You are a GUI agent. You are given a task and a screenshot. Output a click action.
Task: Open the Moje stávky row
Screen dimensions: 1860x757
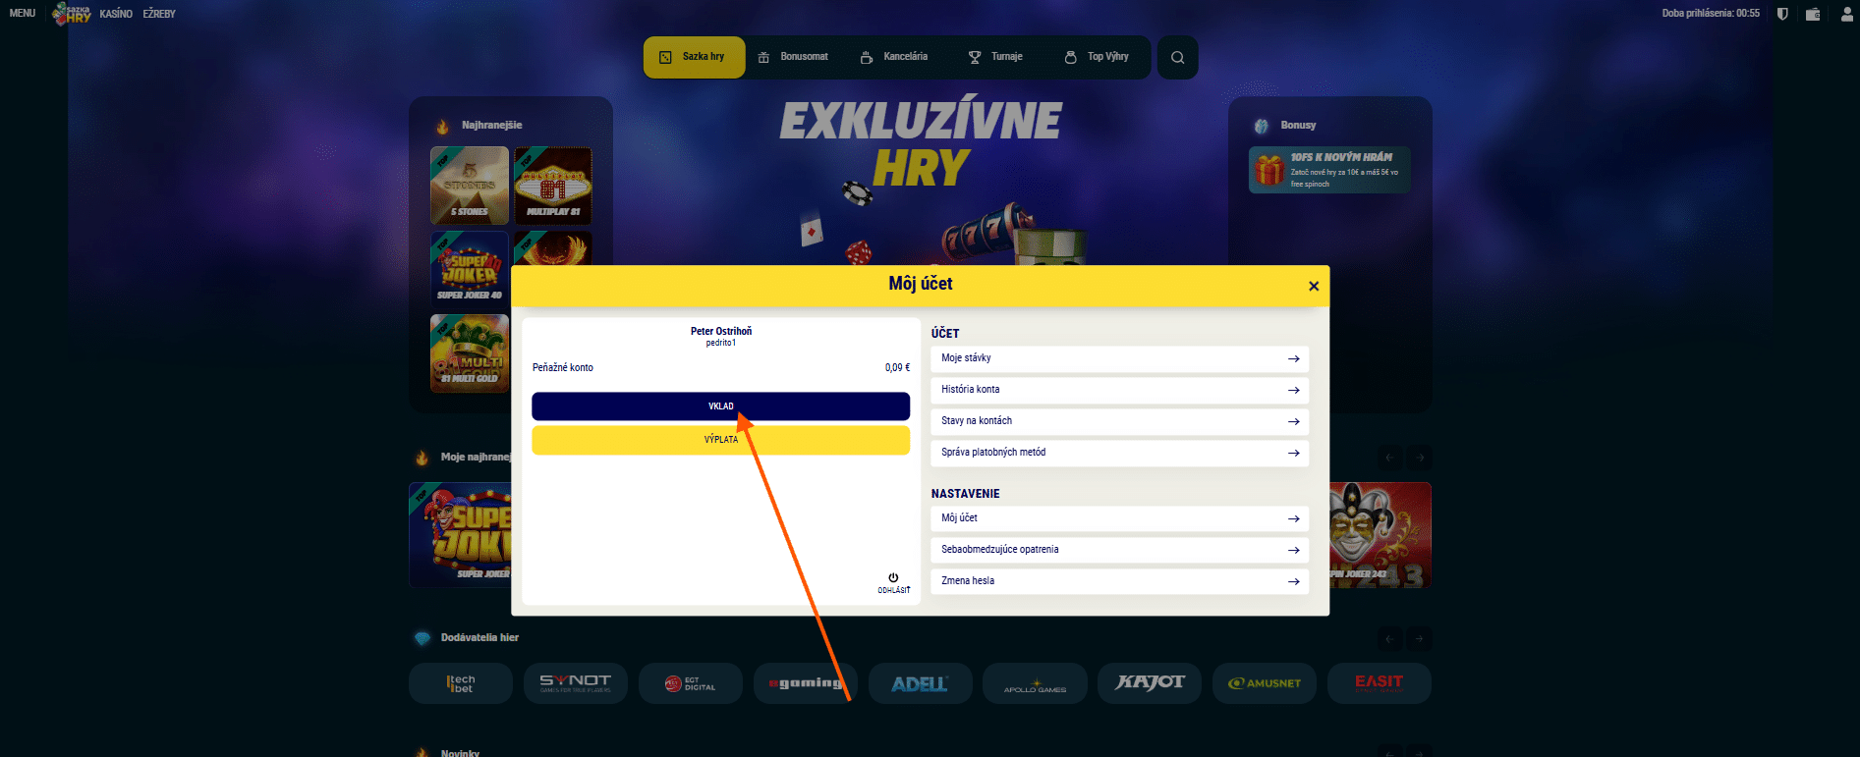1118,358
